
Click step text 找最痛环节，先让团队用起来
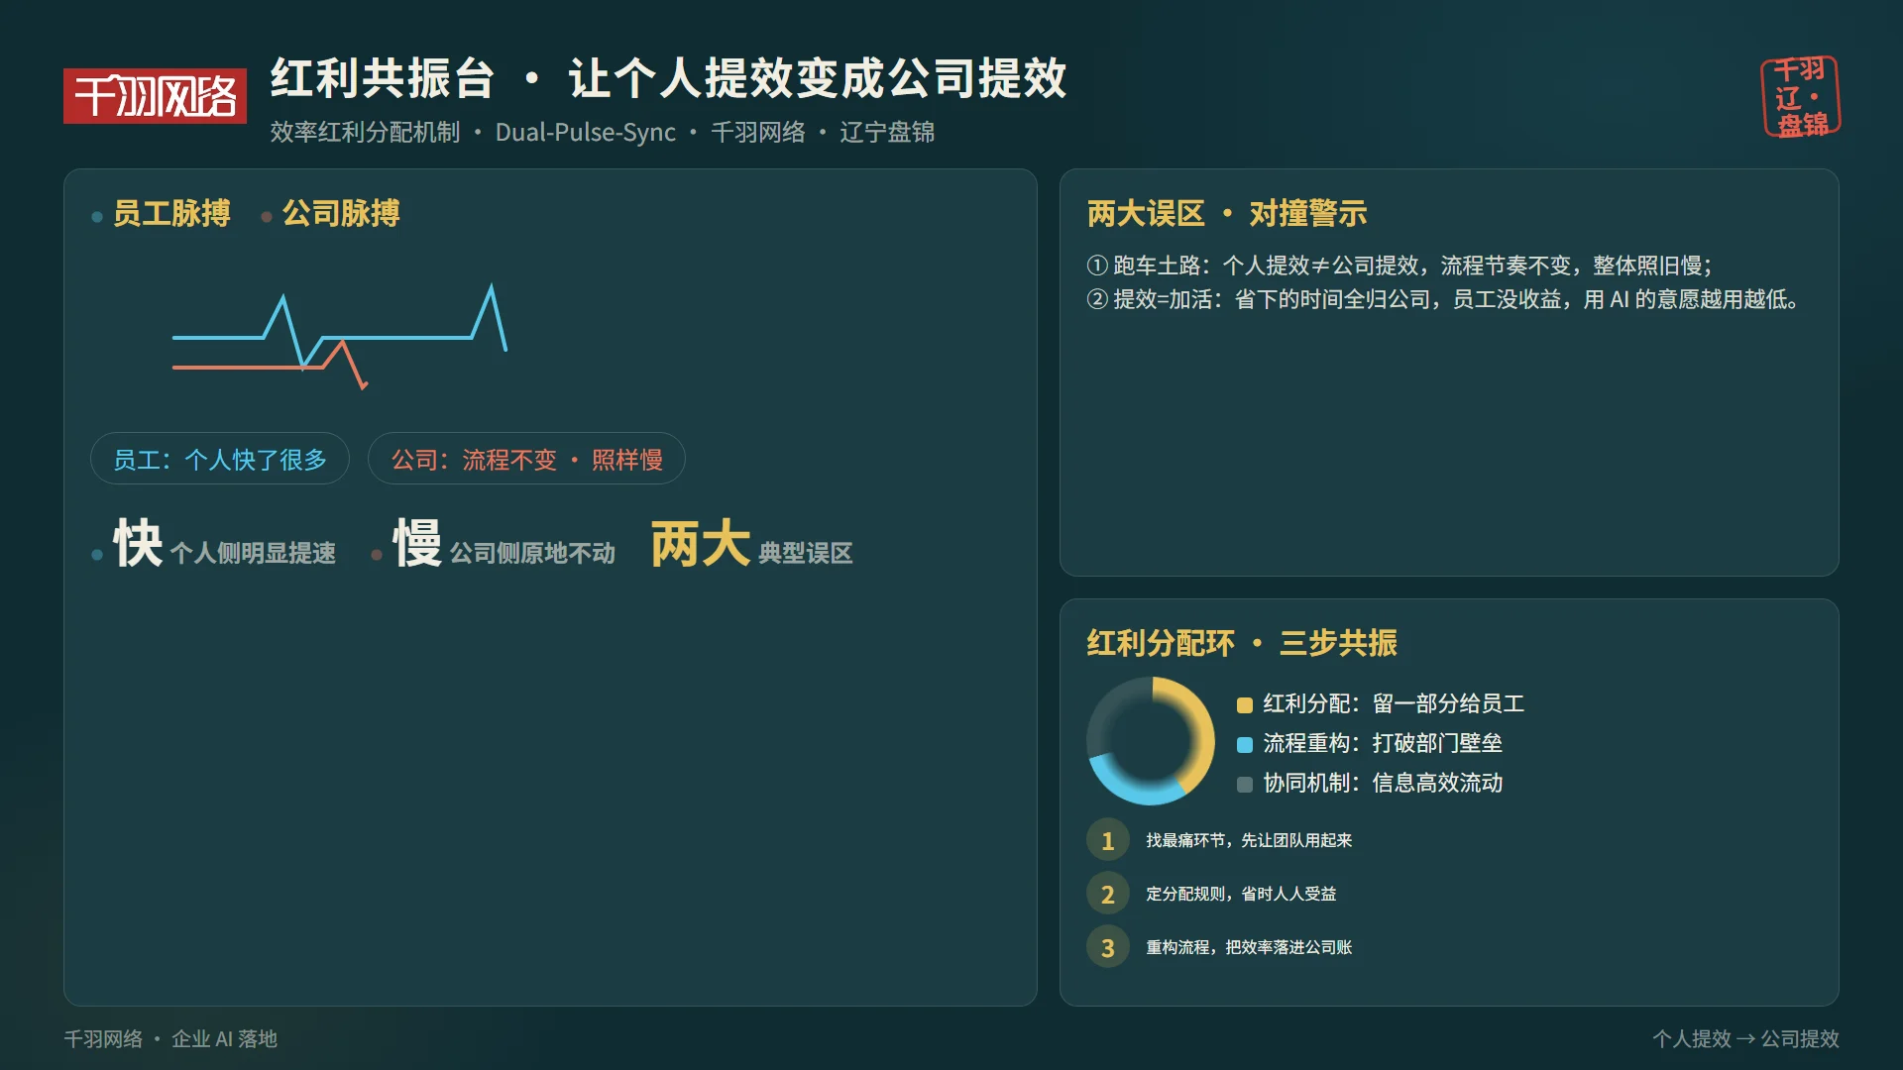(x=1249, y=840)
